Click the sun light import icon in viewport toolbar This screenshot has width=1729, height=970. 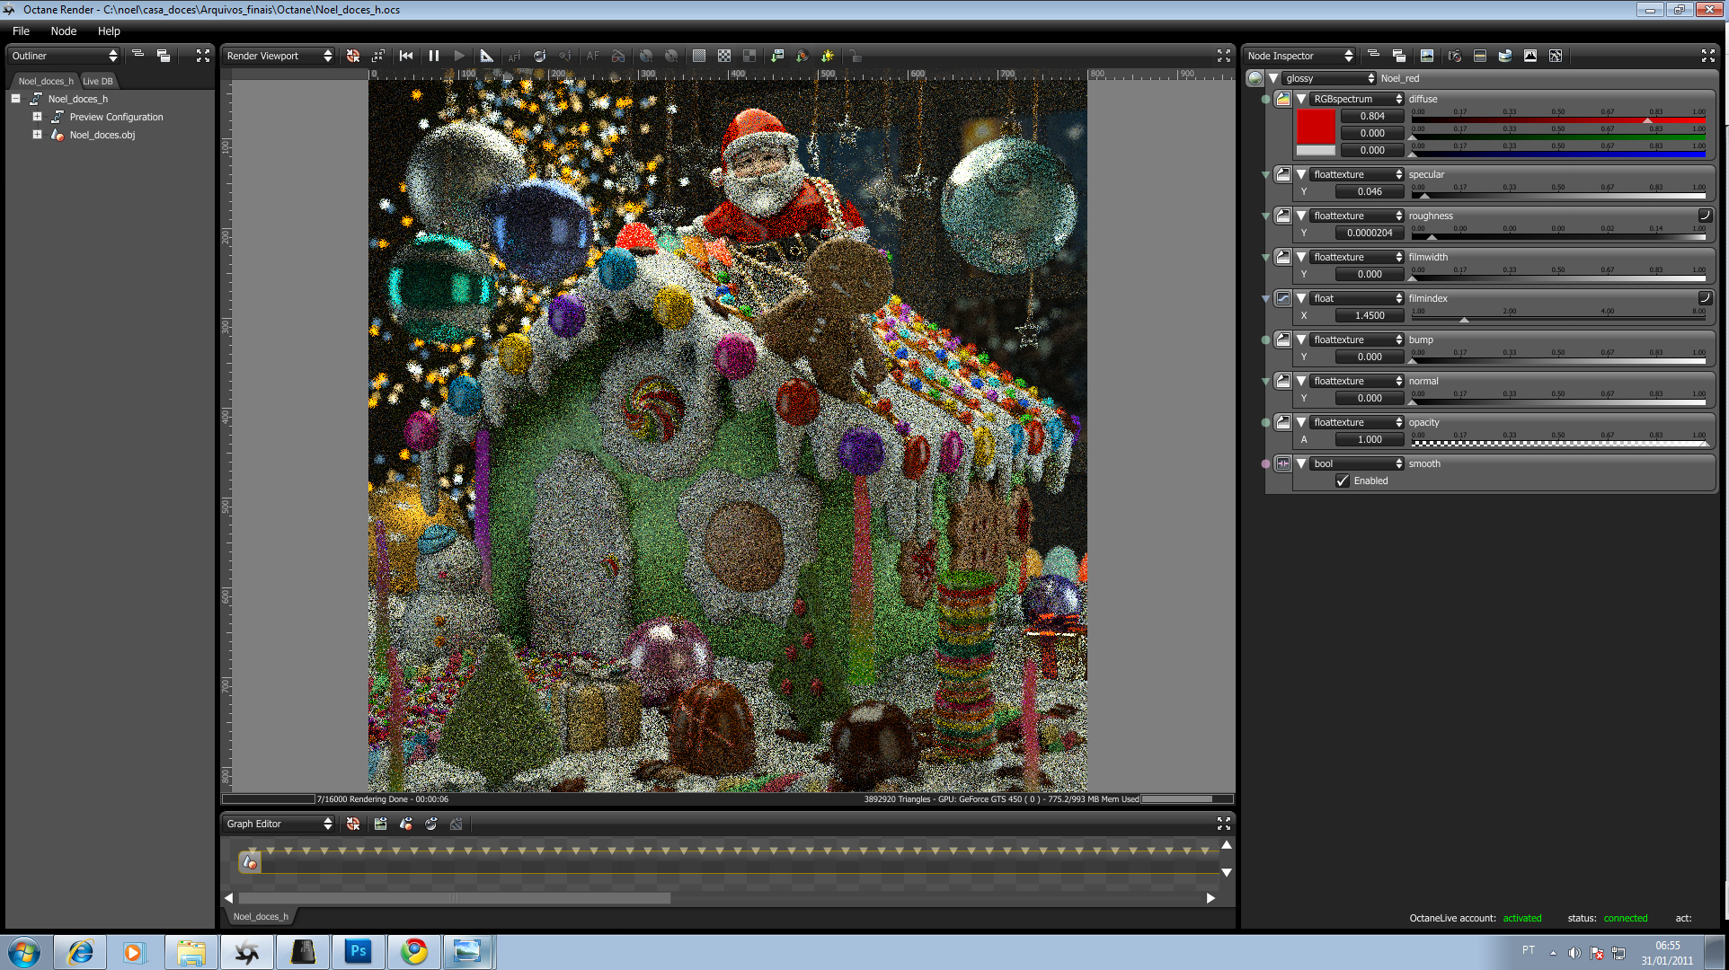828,56
